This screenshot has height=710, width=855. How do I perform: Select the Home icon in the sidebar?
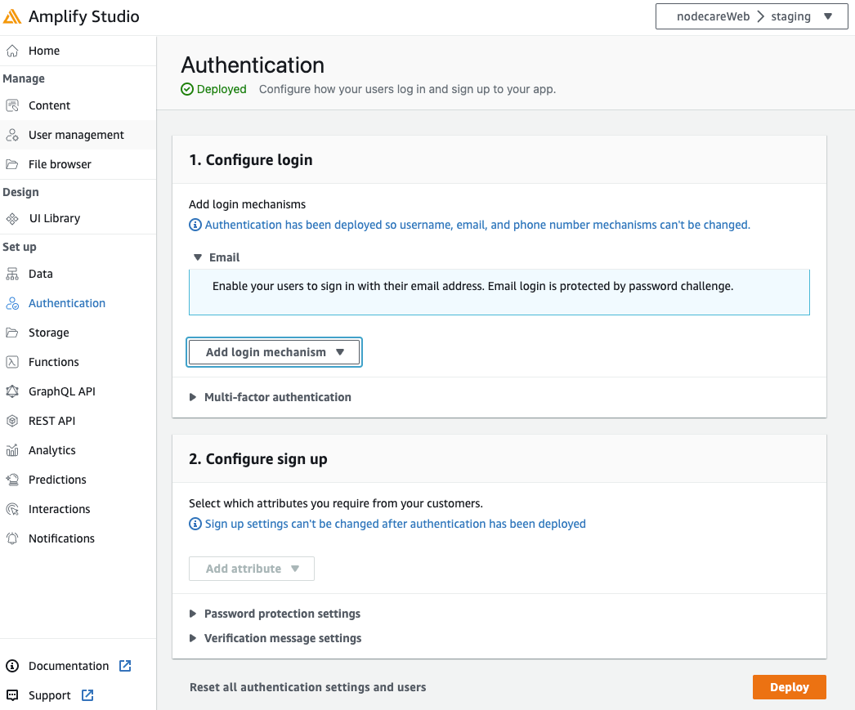click(13, 50)
